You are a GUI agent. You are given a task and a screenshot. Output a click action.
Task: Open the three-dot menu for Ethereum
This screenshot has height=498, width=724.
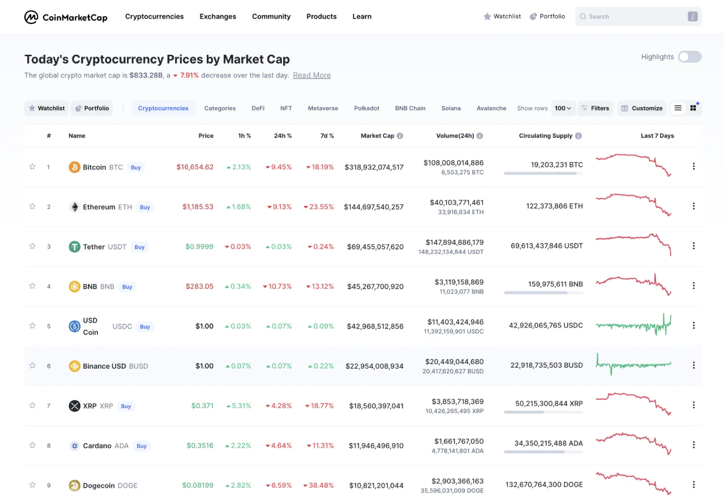[693, 206]
